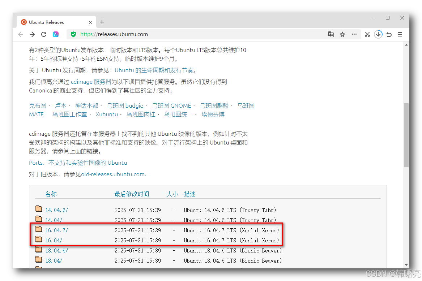Go forward with the forward arrow
Viewport: 422px width, 281px height.
point(32,34)
